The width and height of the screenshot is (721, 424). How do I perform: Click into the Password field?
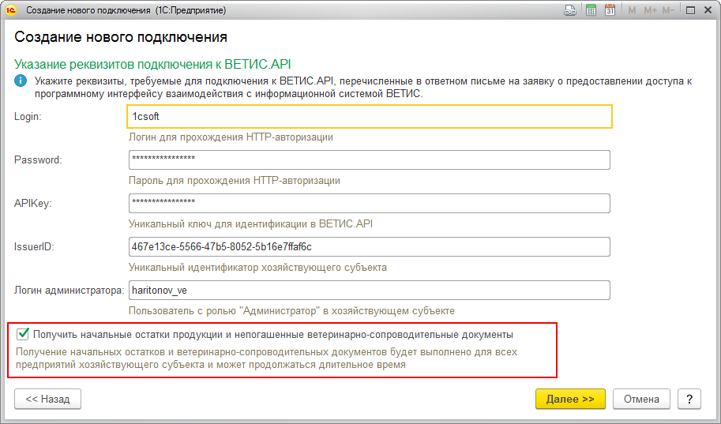pyautogui.click(x=370, y=159)
